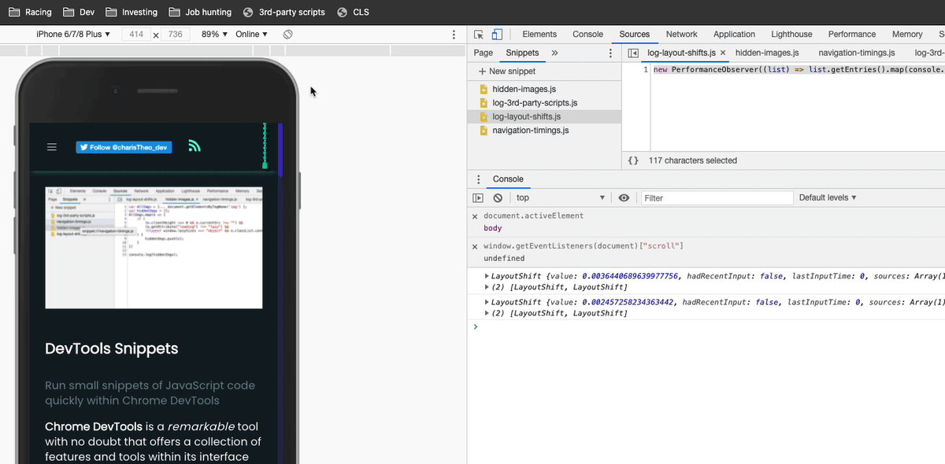Screen dimensions: 945x464
Task: Switch to the Lighthouse panel tab
Action: tap(791, 35)
